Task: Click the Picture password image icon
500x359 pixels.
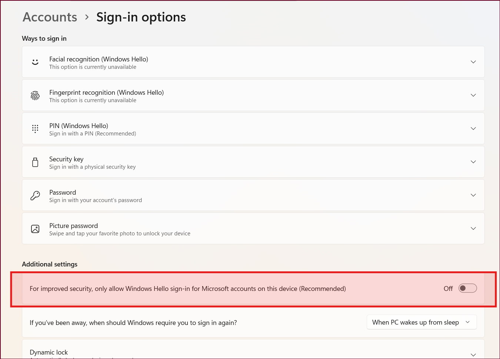Action: point(35,229)
